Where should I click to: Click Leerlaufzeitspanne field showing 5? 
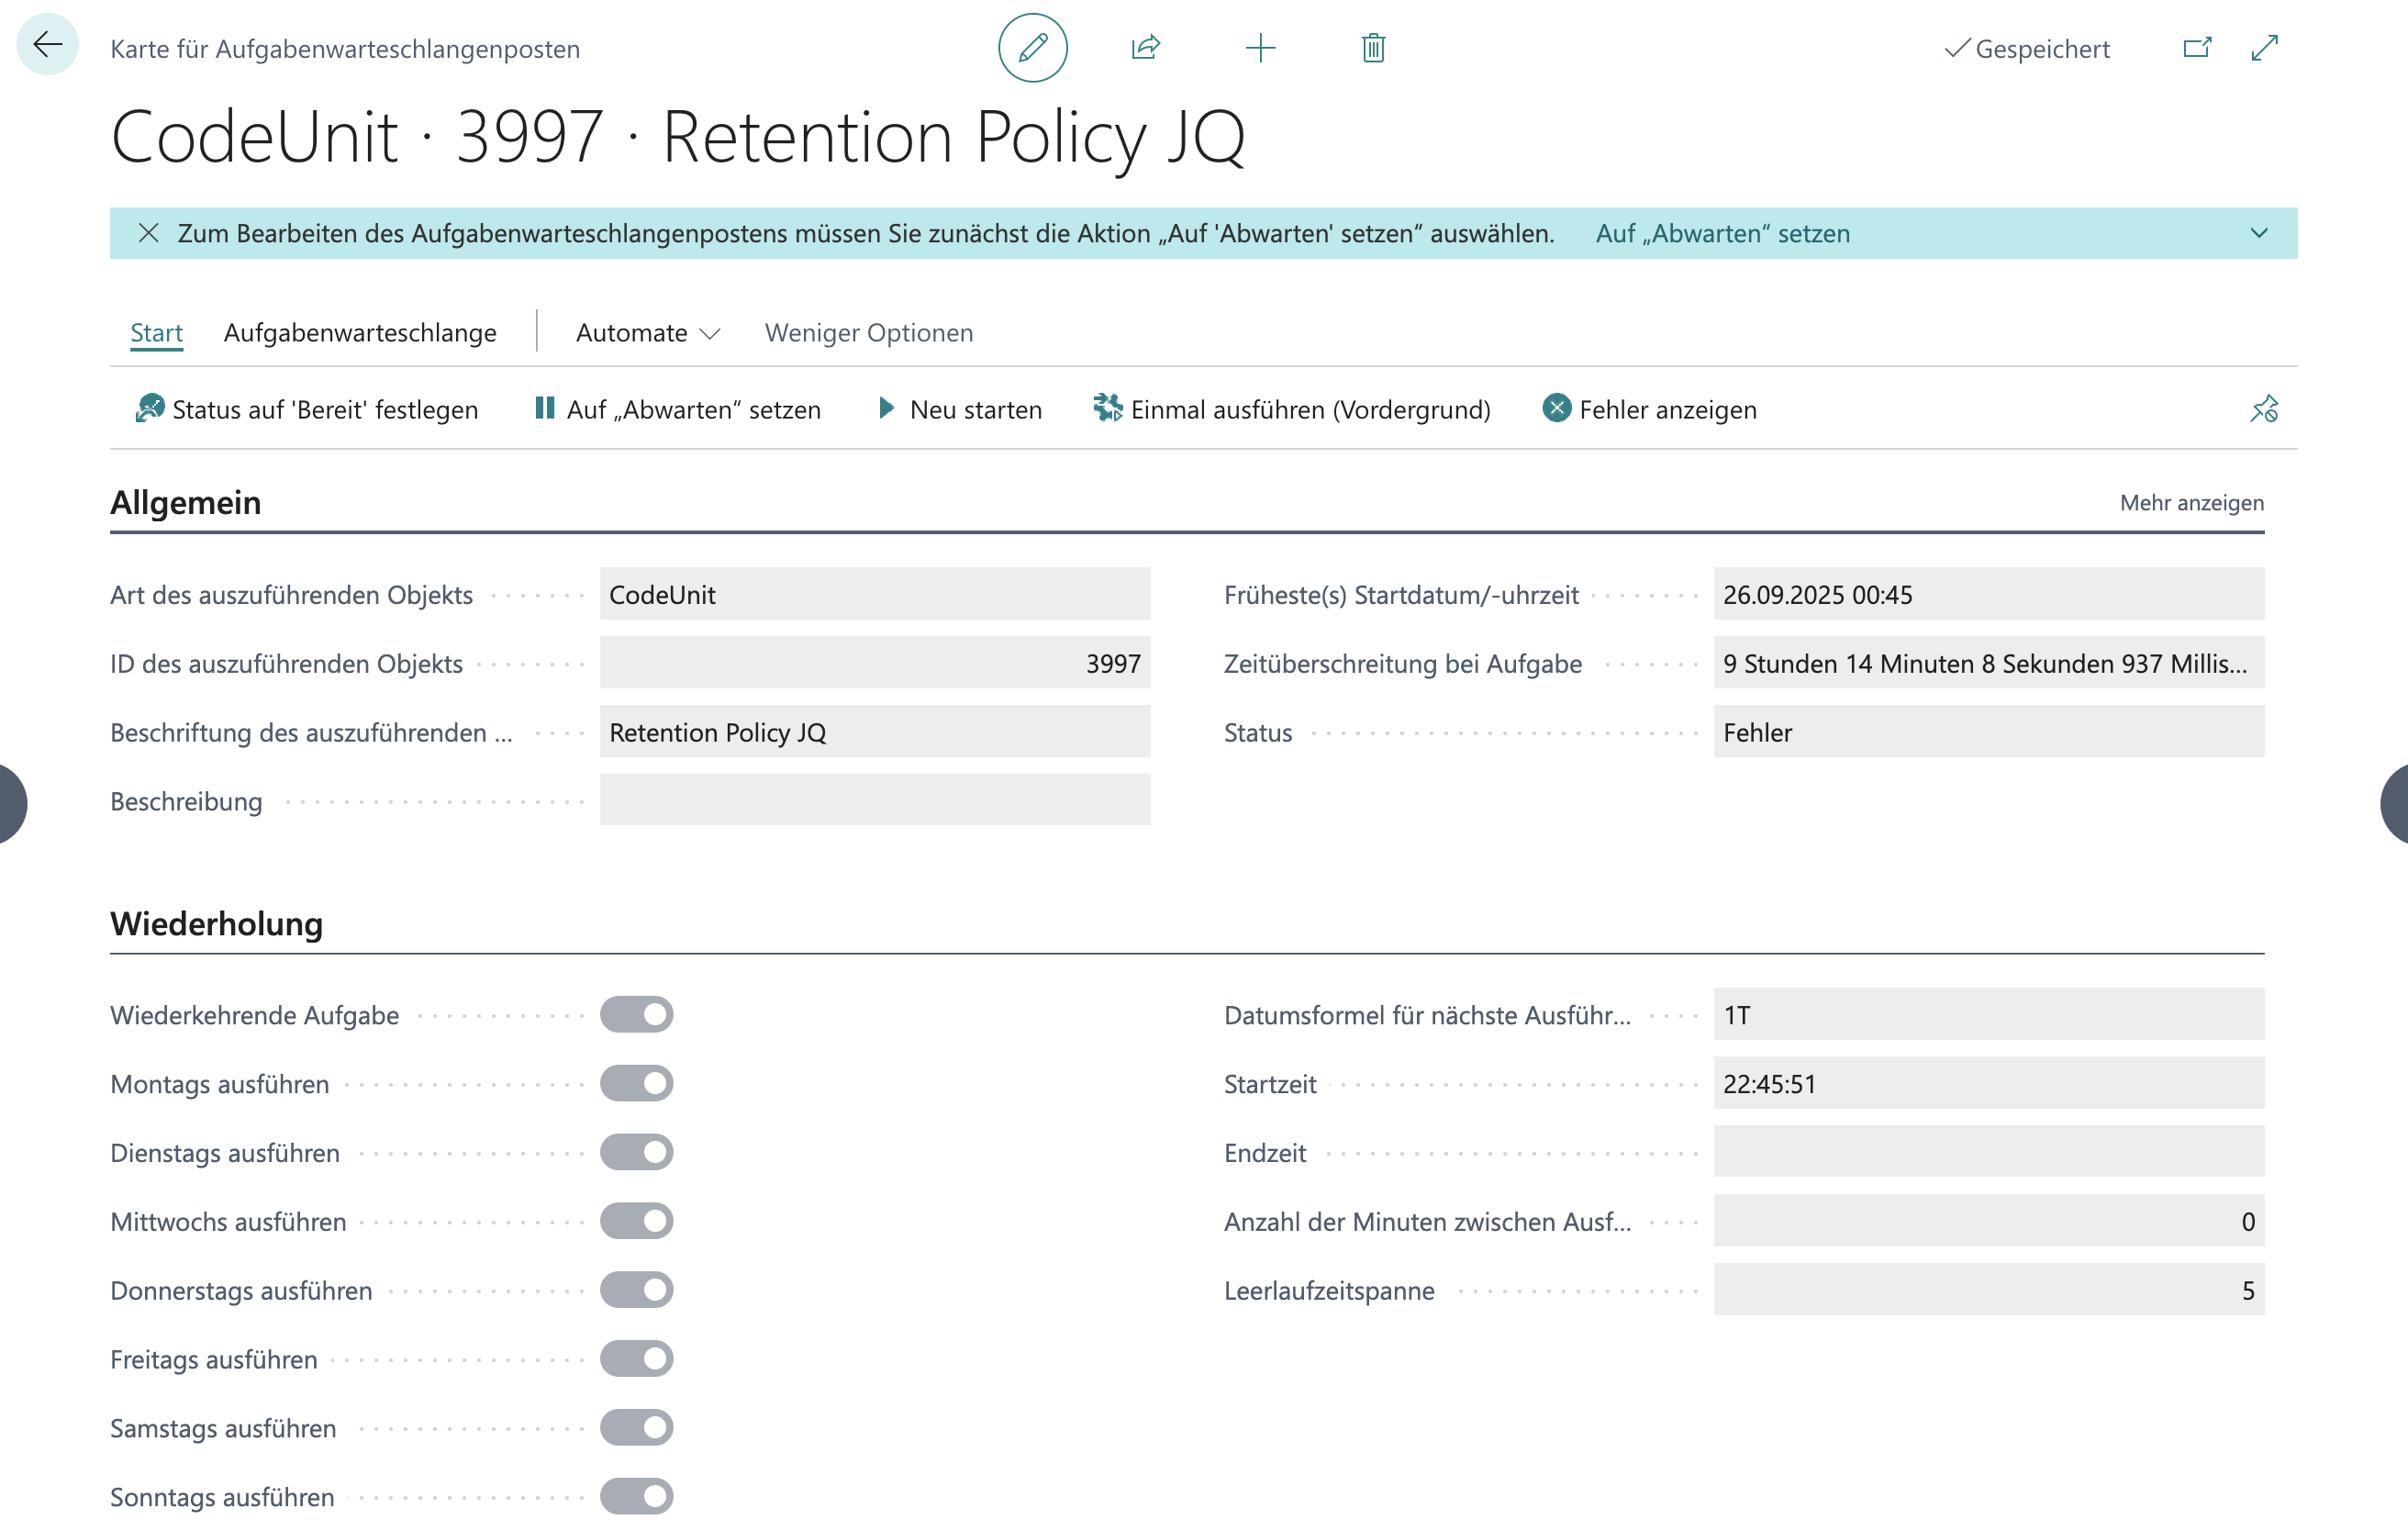1989,1291
